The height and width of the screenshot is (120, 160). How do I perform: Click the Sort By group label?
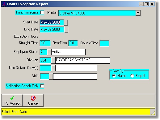click(x=118, y=71)
